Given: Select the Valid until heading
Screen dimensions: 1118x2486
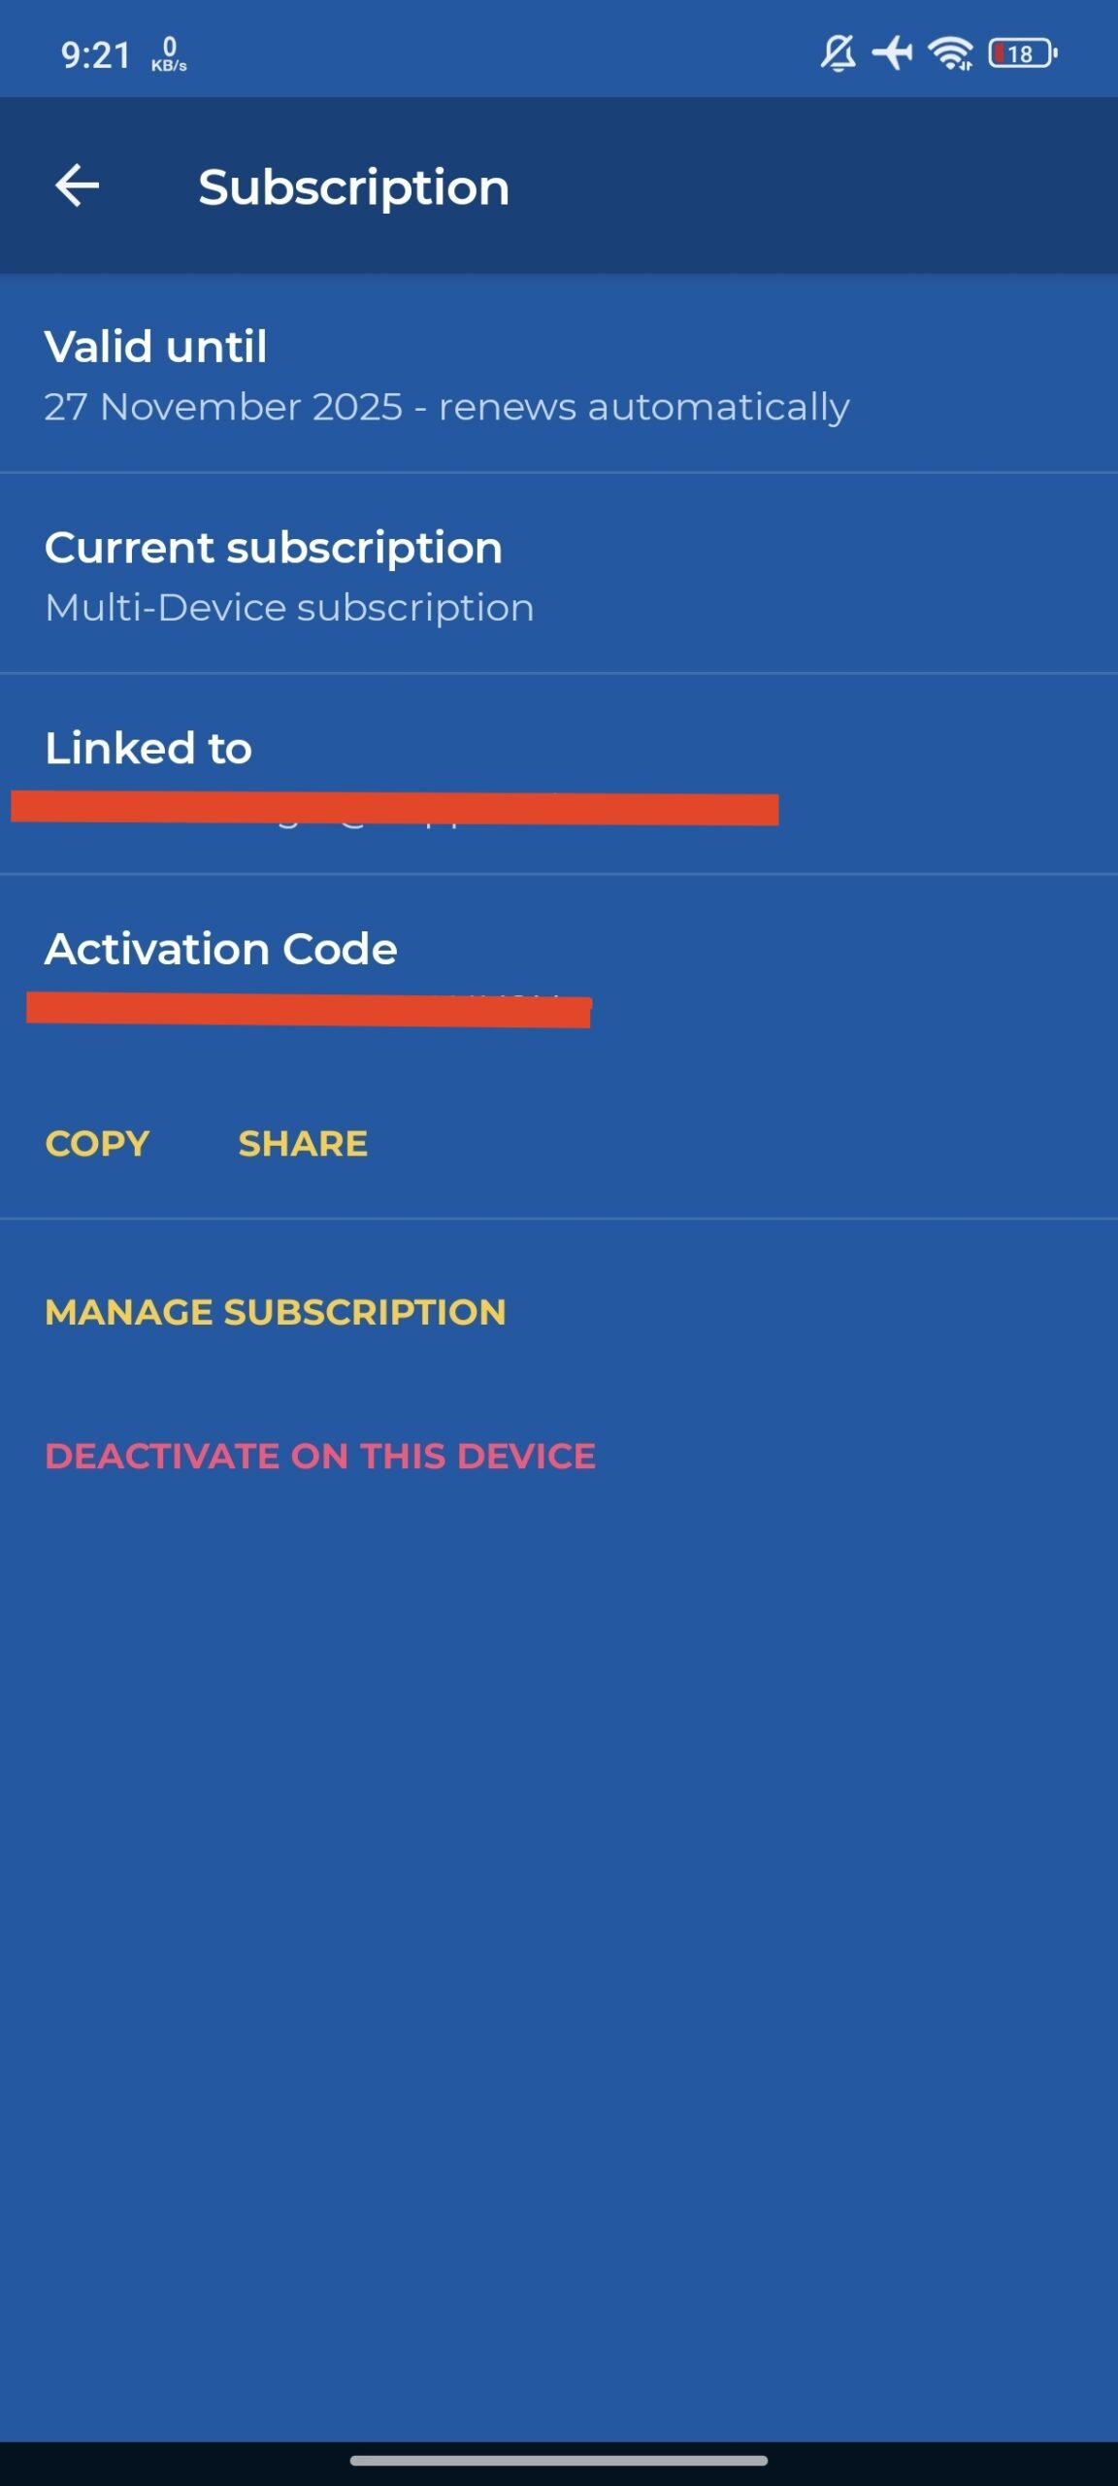Looking at the screenshot, I should pyautogui.click(x=155, y=347).
